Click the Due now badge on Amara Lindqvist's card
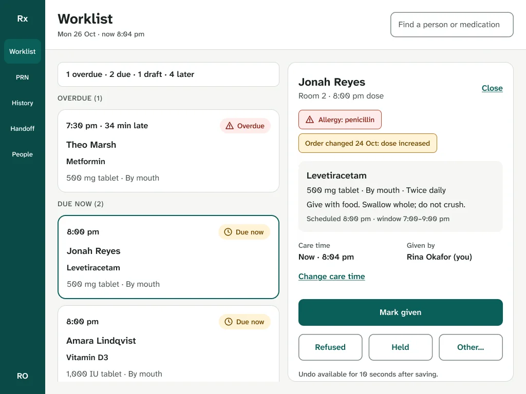The height and width of the screenshot is (394, 526). (x=245, y=322)
